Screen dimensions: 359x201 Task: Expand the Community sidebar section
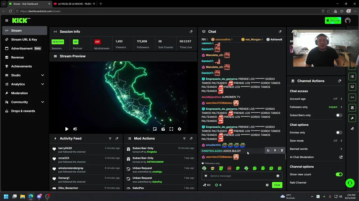point(25,102)
